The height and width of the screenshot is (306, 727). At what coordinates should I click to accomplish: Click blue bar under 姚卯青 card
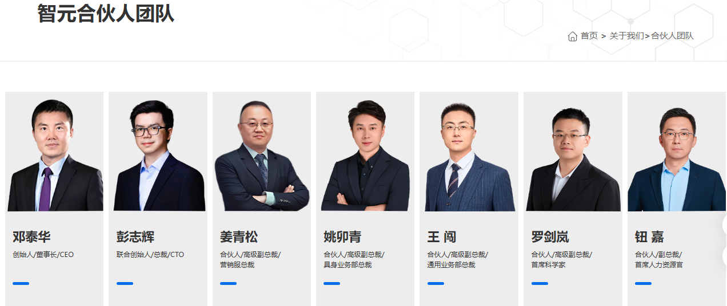[331, 283]
